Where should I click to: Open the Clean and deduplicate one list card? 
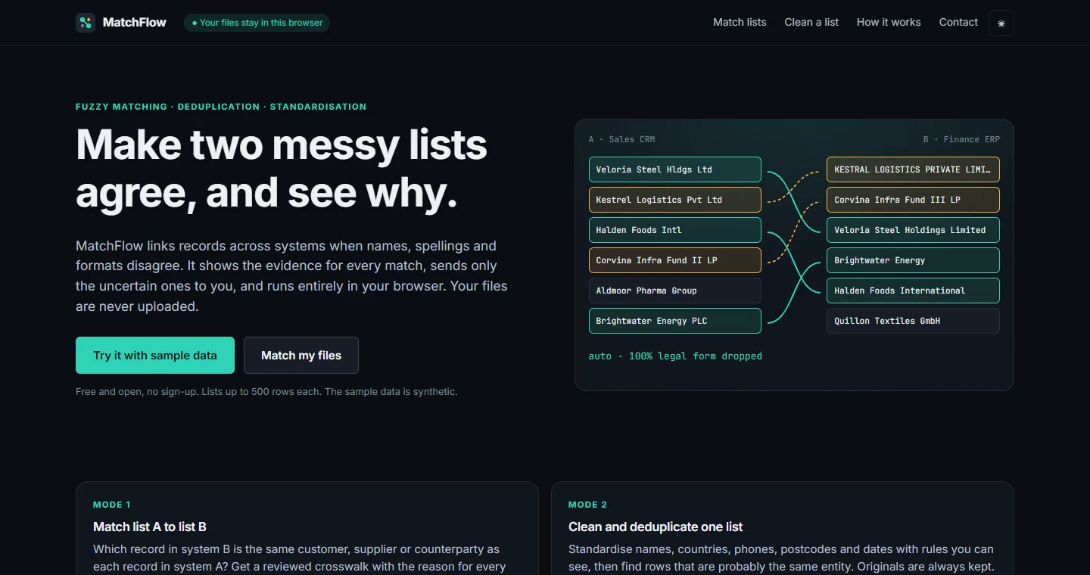pos(783,528)
